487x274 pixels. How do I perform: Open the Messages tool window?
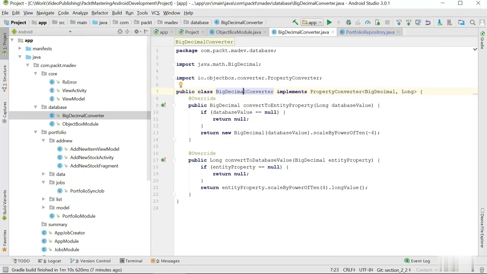[165, 261]
